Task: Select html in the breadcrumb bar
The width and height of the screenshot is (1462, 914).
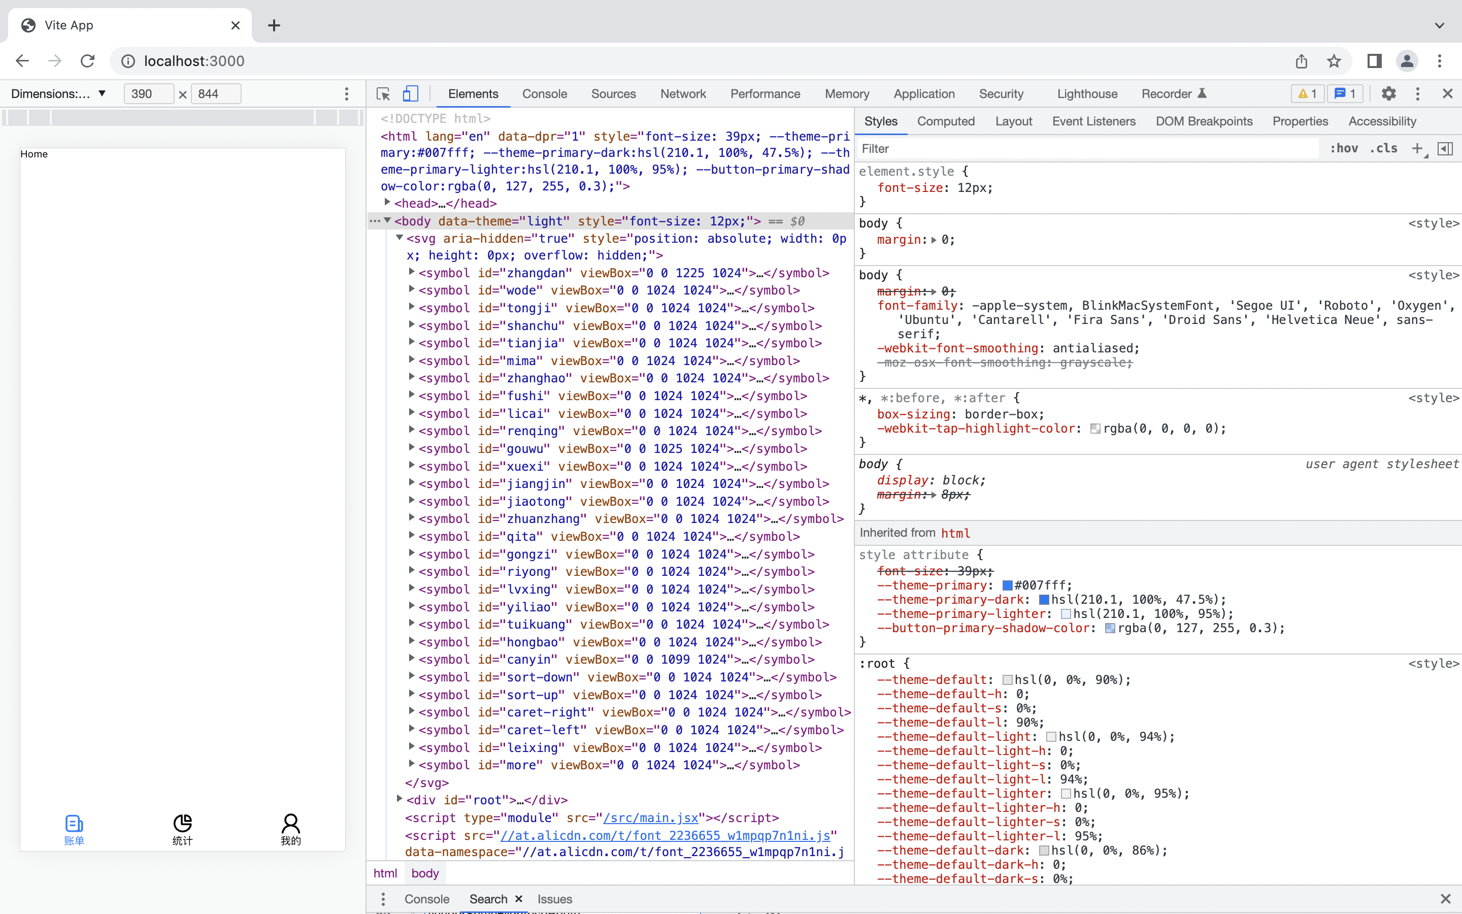Action: [x=385, y=873]
